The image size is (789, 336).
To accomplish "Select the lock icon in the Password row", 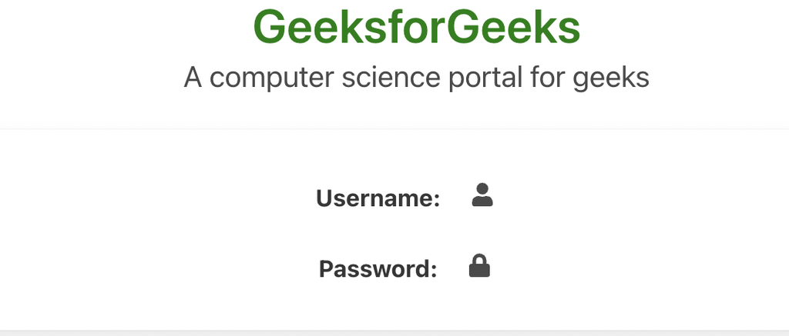I will click(x=479, y=266).
